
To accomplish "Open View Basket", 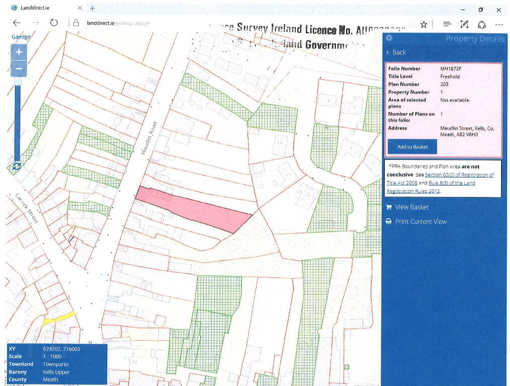I will 412,207.
